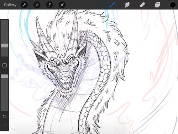This screenshot has height=134, width=178.
Task: Activate the Transform arrow tool
Action: (62, 5)
